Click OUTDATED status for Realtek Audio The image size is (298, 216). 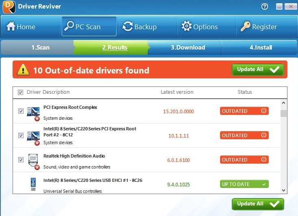(244, 160)
